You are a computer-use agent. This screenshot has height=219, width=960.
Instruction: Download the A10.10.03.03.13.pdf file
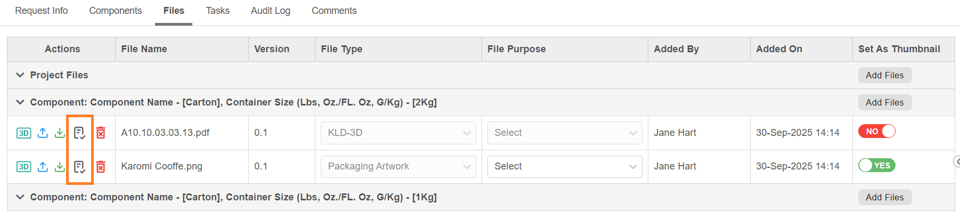click(60, 133)
